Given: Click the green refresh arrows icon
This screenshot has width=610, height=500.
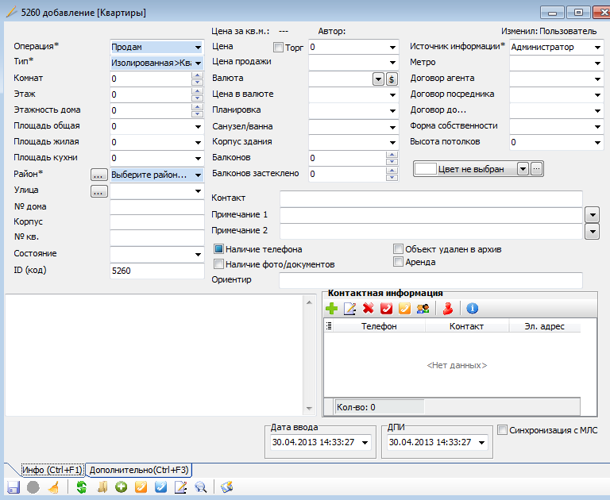Looking at the screenshot, I should coord(81,487).
